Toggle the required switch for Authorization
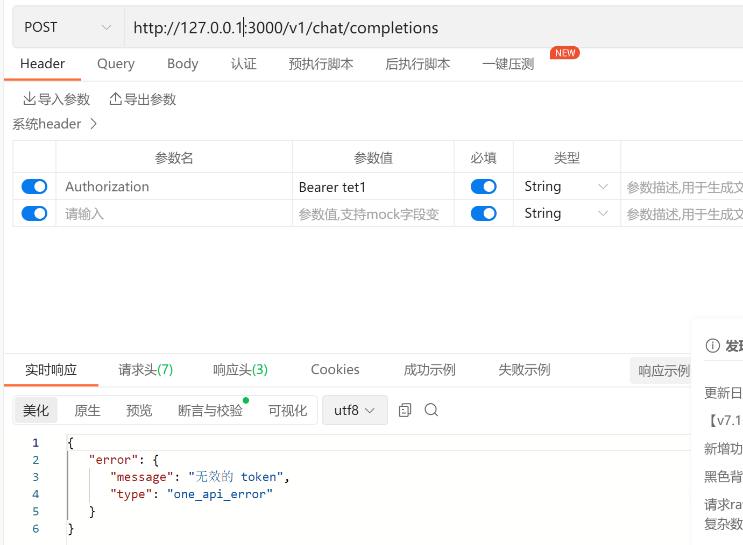This screenshot has width=743, height=545. pyautogui.click(x=483, y=186)
